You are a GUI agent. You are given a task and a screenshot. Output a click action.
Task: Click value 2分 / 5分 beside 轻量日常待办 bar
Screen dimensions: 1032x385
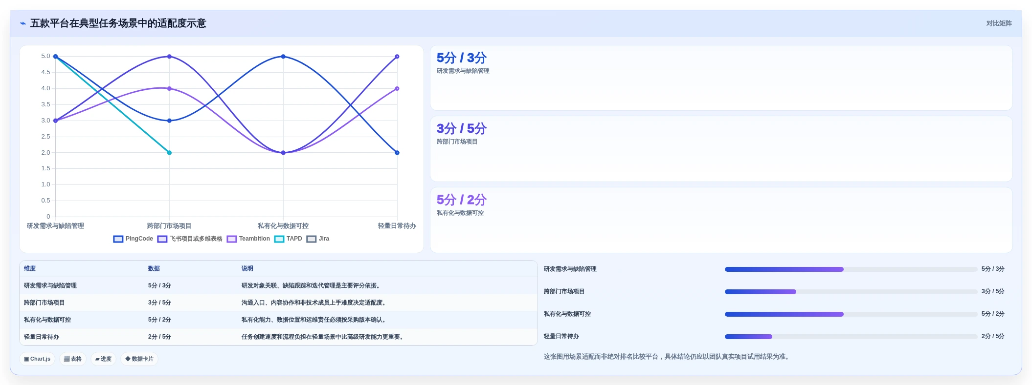pyautogui.click(x=993, y=336)
